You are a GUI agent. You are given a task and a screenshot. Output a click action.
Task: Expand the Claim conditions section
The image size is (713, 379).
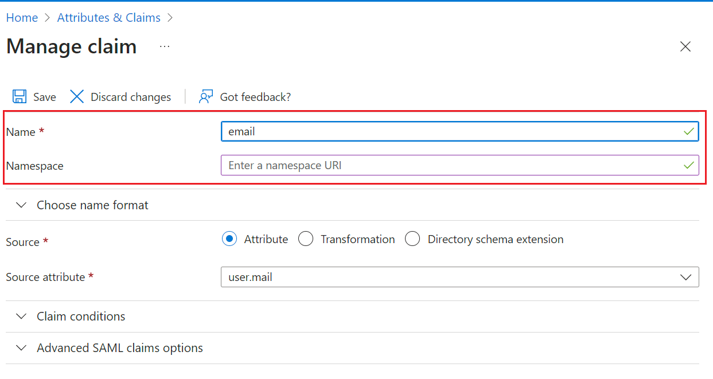tap(81, 317)
